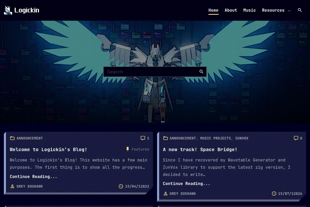310x207 pixels.
Task: Continue Reading the Space Bridge post
Action: [x=187, y=183]
